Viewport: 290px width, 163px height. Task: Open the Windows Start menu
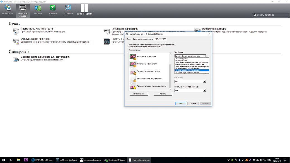pos(4,160)
